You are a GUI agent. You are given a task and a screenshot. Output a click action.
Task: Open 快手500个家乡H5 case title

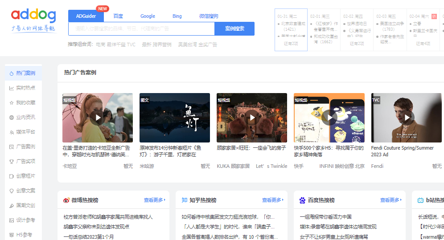point(329,151)
